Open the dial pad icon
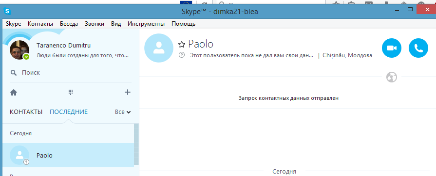Image resolution: width=436 pixels, height=176 pixels. (x=71, y=93)
